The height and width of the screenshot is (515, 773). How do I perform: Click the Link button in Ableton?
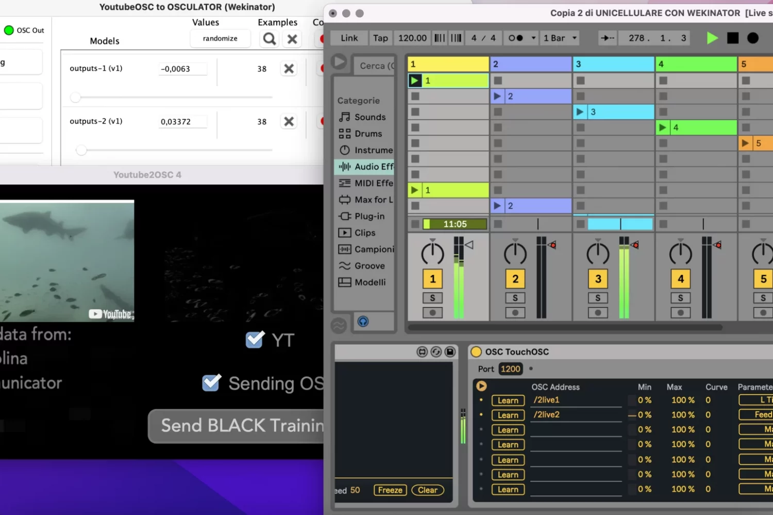click(x=349, y=38)
